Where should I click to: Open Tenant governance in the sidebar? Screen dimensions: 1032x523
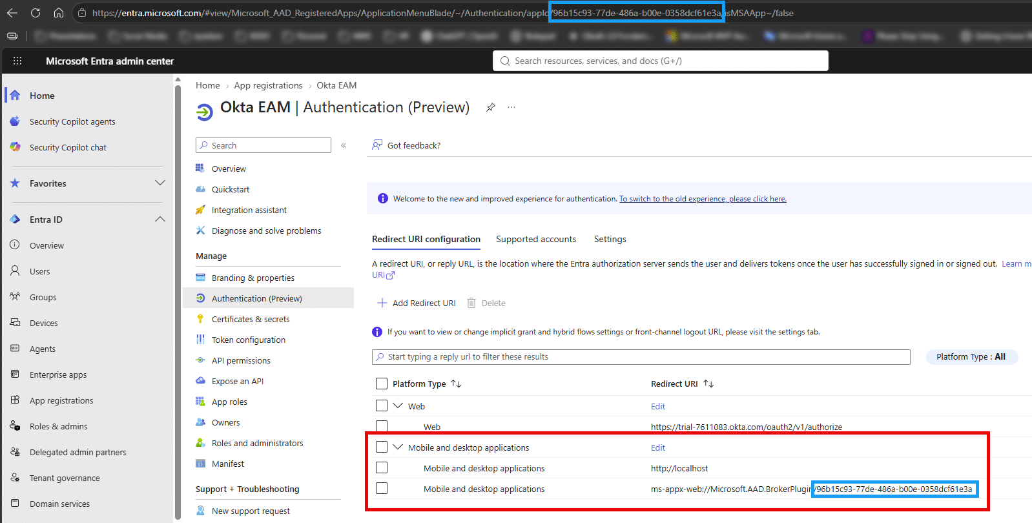(65, 478)
